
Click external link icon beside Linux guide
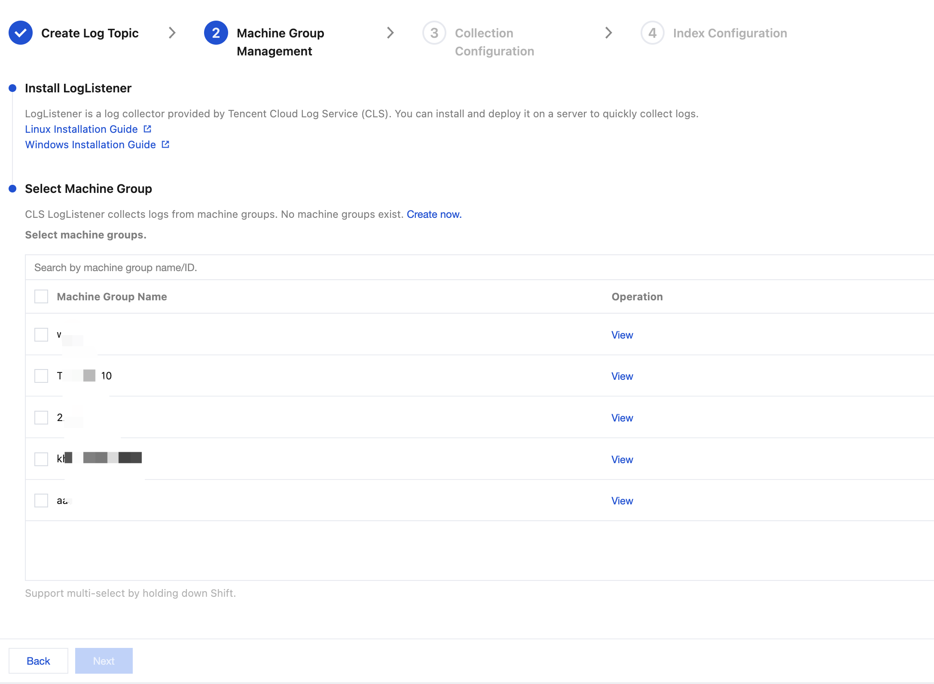(x=147, y=129)
